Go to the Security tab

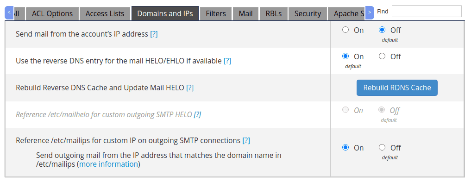click(308, 13)
